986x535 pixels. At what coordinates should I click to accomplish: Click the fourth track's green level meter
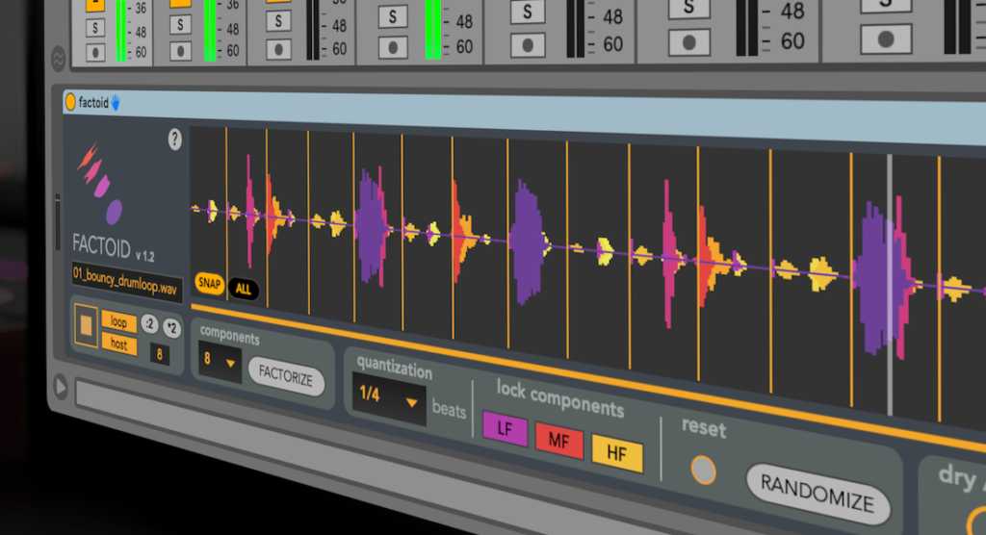(x=432, y=30)
